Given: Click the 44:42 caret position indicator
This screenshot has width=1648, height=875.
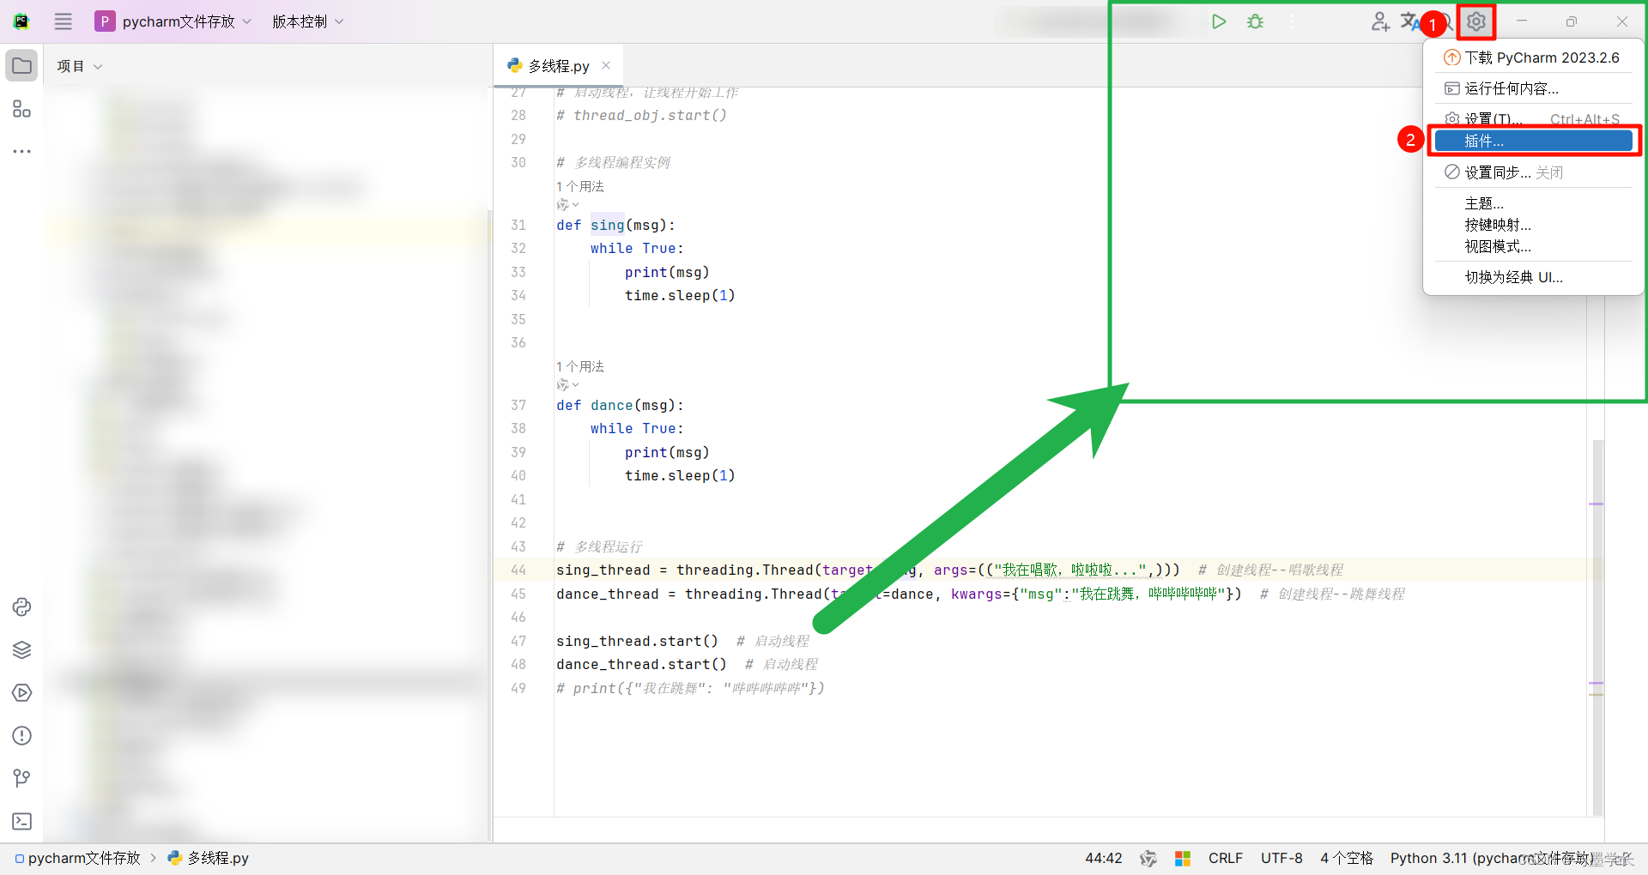Looking at the screenshot, I should pos(1103,858).
